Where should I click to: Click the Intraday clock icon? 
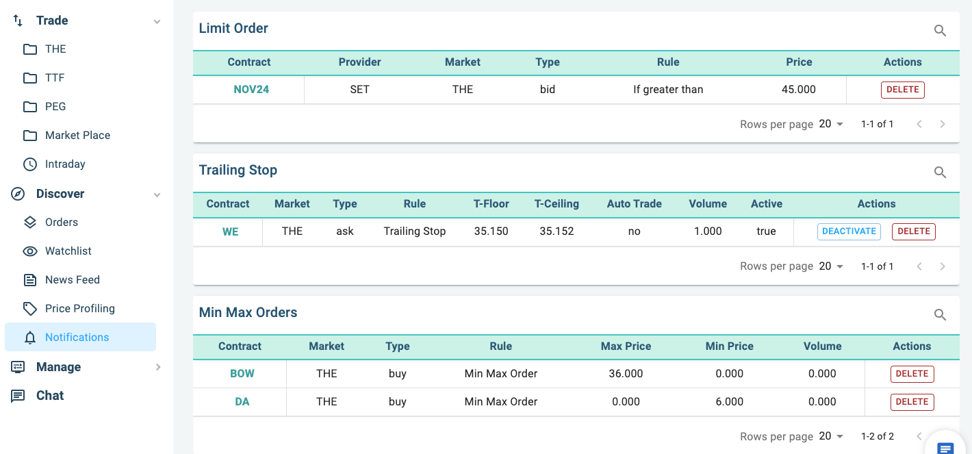[x=30, y=164]
